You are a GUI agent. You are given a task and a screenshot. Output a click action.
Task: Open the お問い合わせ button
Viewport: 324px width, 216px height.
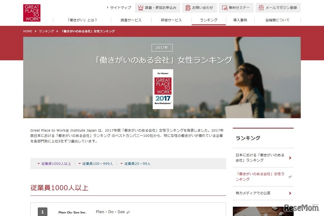[199, 8]
